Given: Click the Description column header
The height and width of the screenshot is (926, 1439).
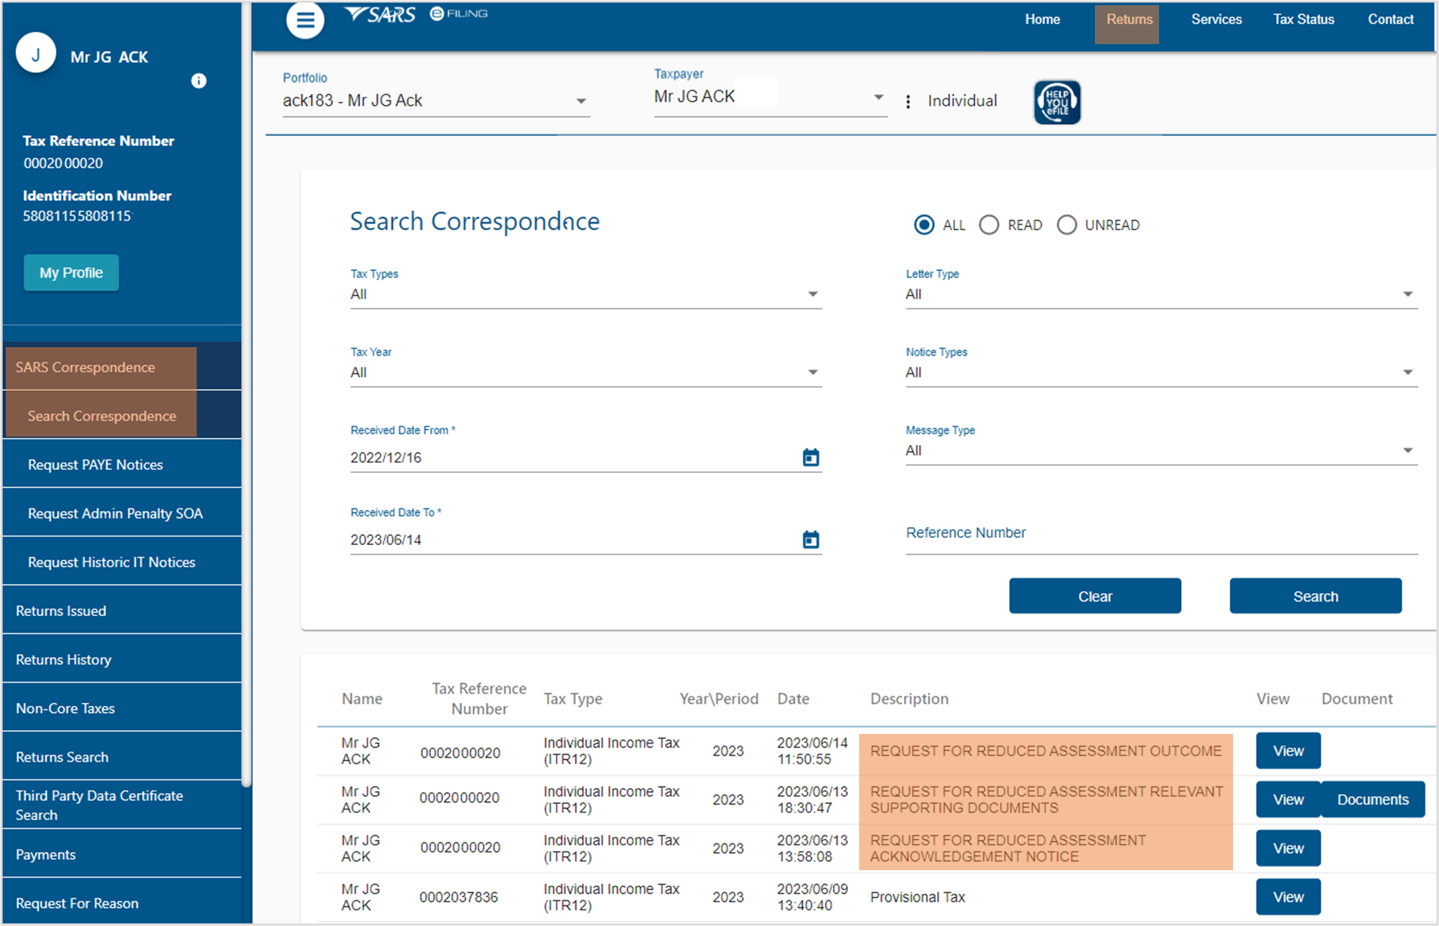Looking at the screenshot, I should tap(909, 699).
